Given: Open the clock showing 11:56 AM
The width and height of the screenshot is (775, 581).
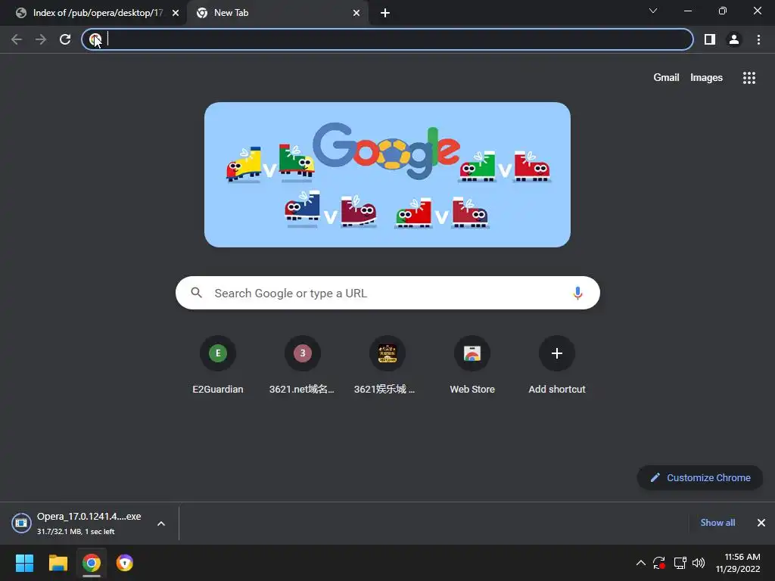Looking at the screenshot, I should coord(738,563).
